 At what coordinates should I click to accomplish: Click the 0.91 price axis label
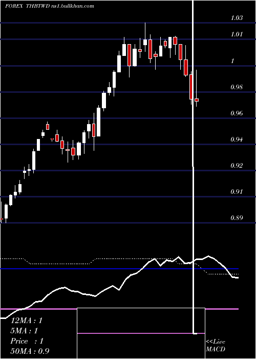237,191
